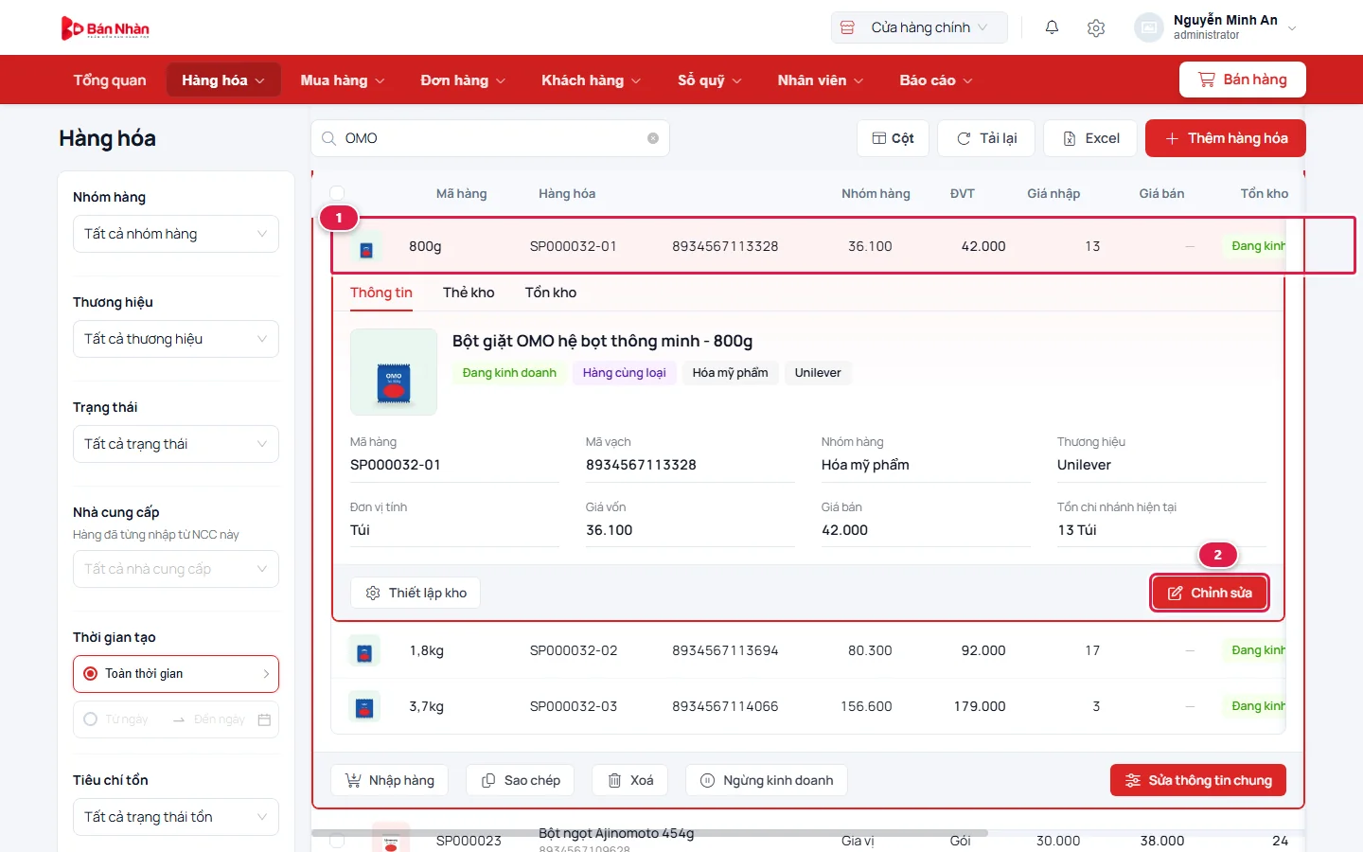Open the Tất cả nhà cung cấp dropdown
The height and width of the screenshot is (852, 1363).
pos(176,569)
